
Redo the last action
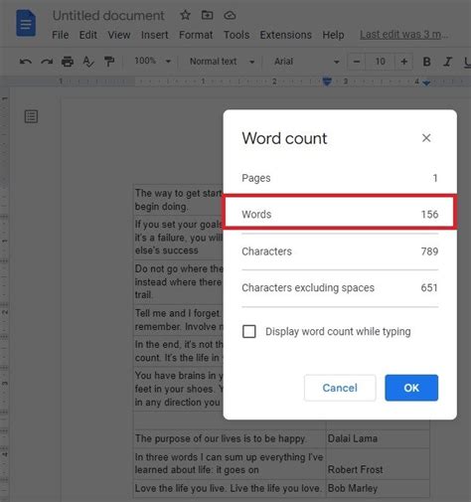(47, 62)
